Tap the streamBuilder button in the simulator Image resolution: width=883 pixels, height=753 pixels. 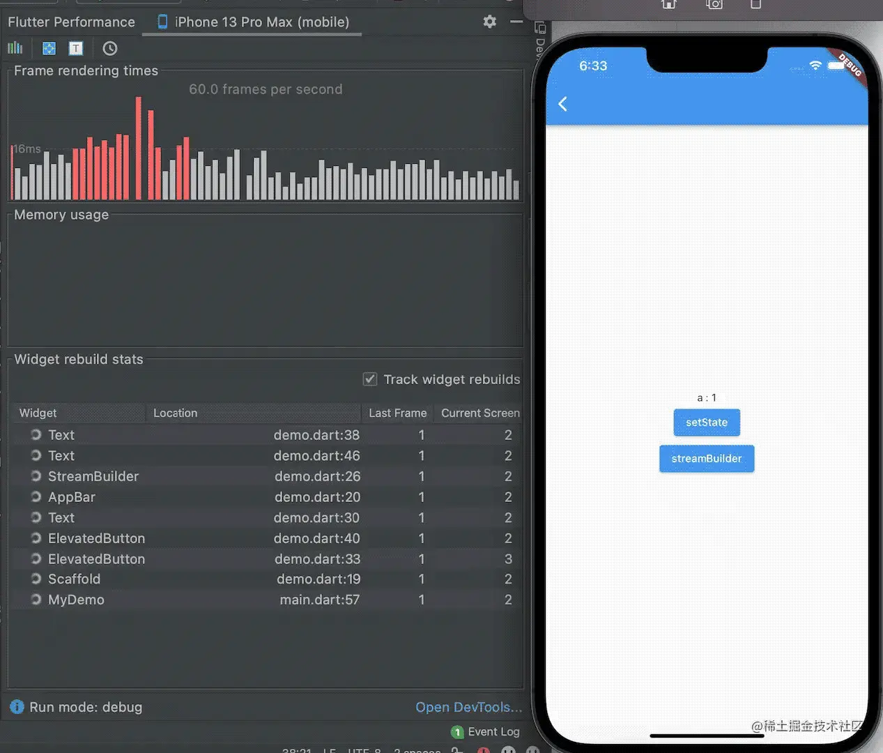pyautogui.click(x=707, y=459)
